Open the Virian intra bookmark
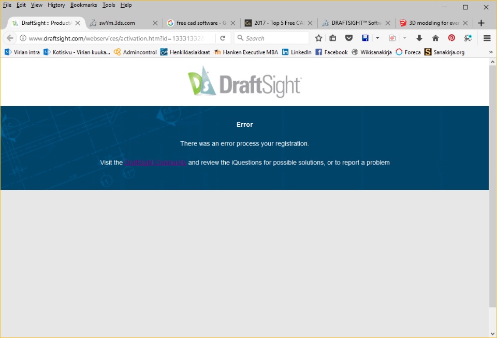Viewport: 497px width, 338px height. (x=22, y=52)
